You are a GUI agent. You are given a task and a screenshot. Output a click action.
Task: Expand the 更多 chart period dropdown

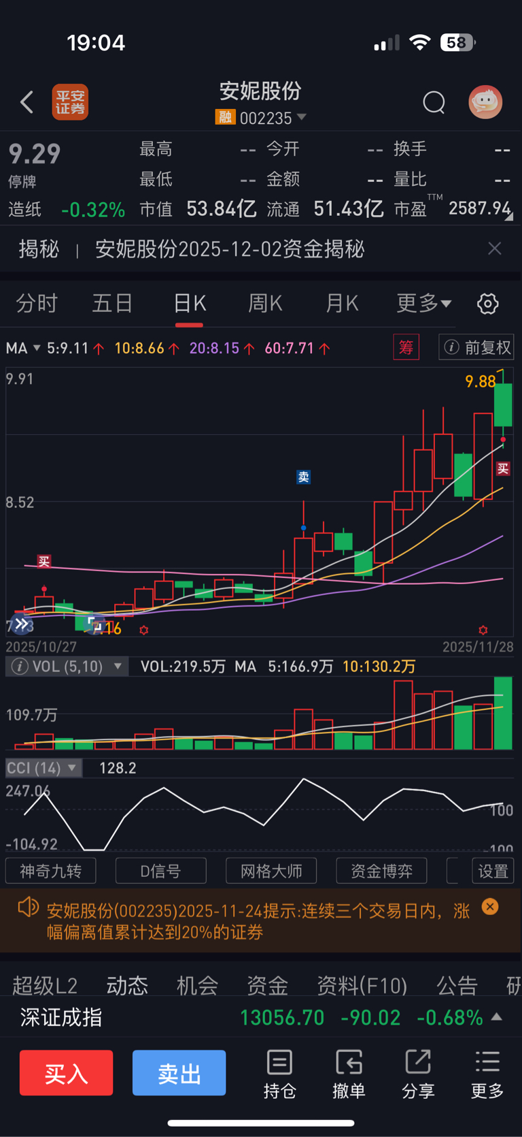pyautogui.click(x=423, y=303)
